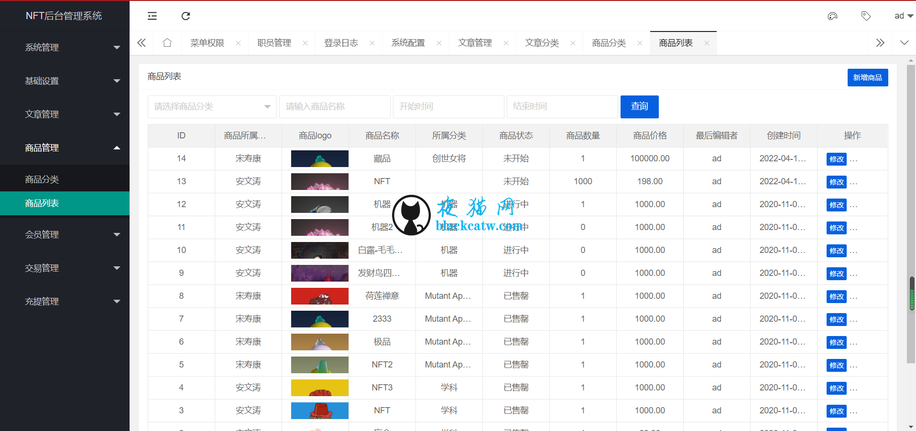The image size is (916, 431).
Task: Open logo thumbnail for product NFT3
Action: click(x=320, y=388)
